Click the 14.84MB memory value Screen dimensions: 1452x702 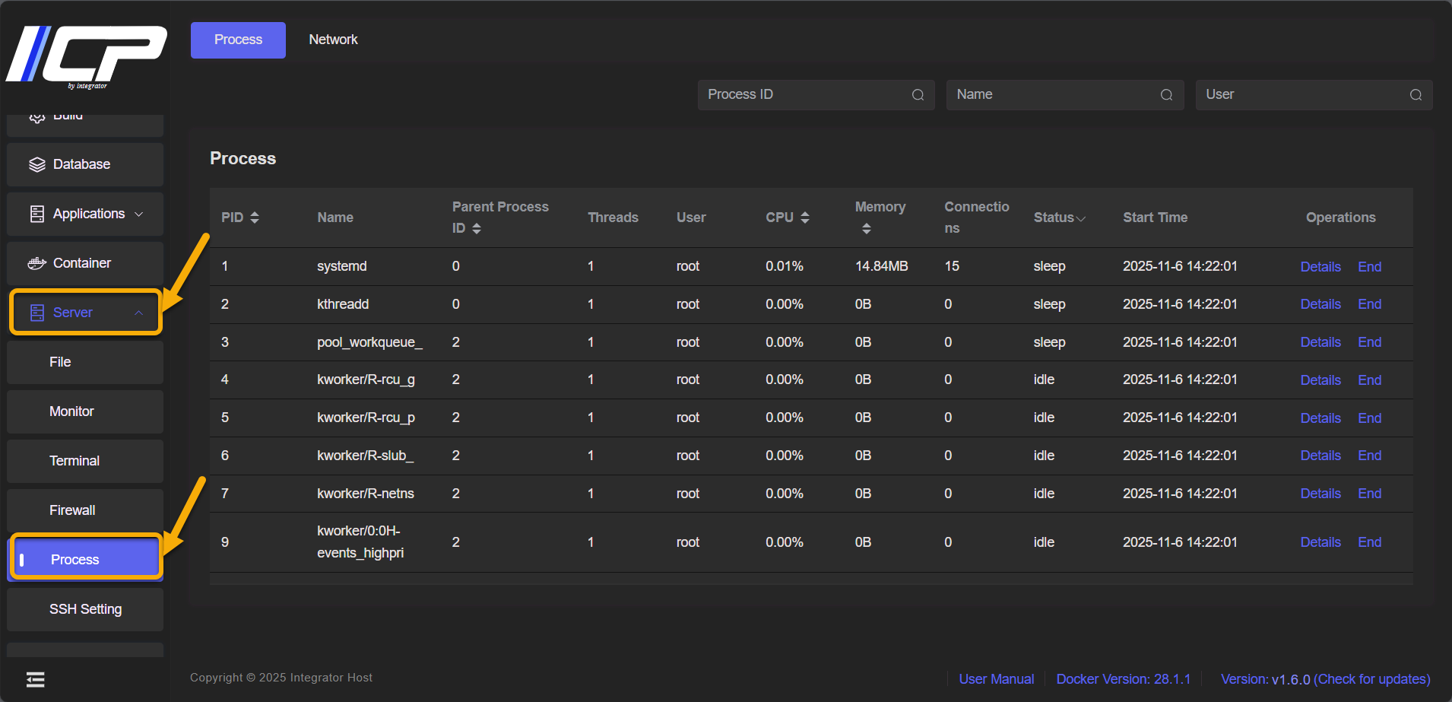coord(882,266)
